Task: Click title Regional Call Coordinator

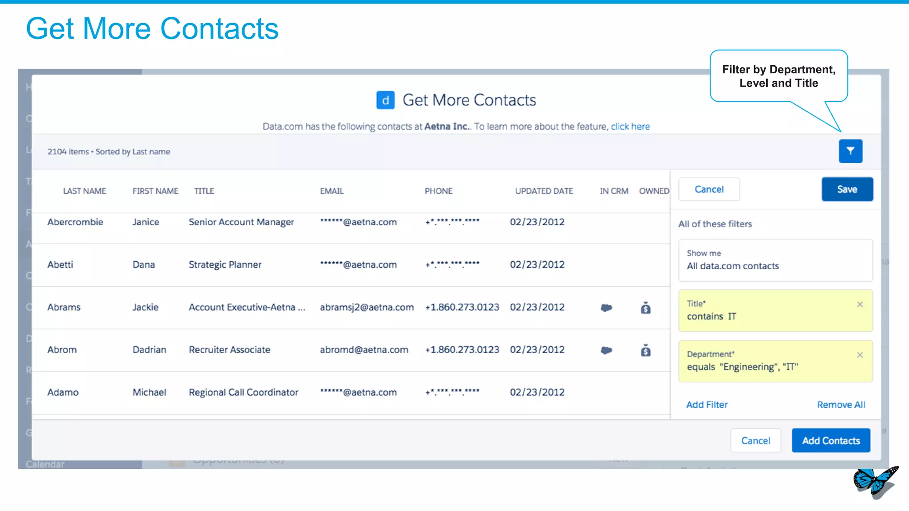Action: (x=243, y=392)
